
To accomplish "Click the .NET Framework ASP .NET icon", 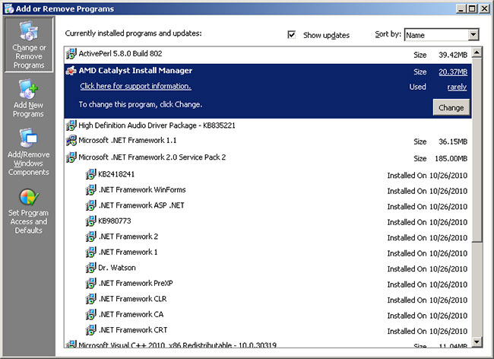I will pos(90,205).
